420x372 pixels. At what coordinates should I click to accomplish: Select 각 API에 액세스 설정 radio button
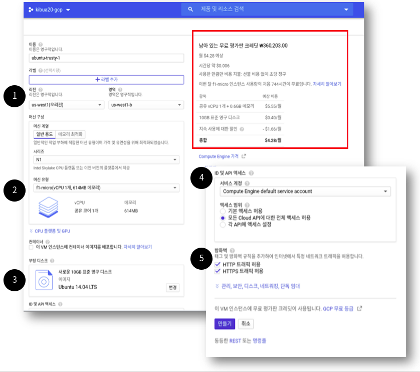click(x=223, y=225)
